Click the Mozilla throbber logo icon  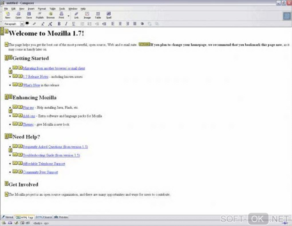(287, 16)
